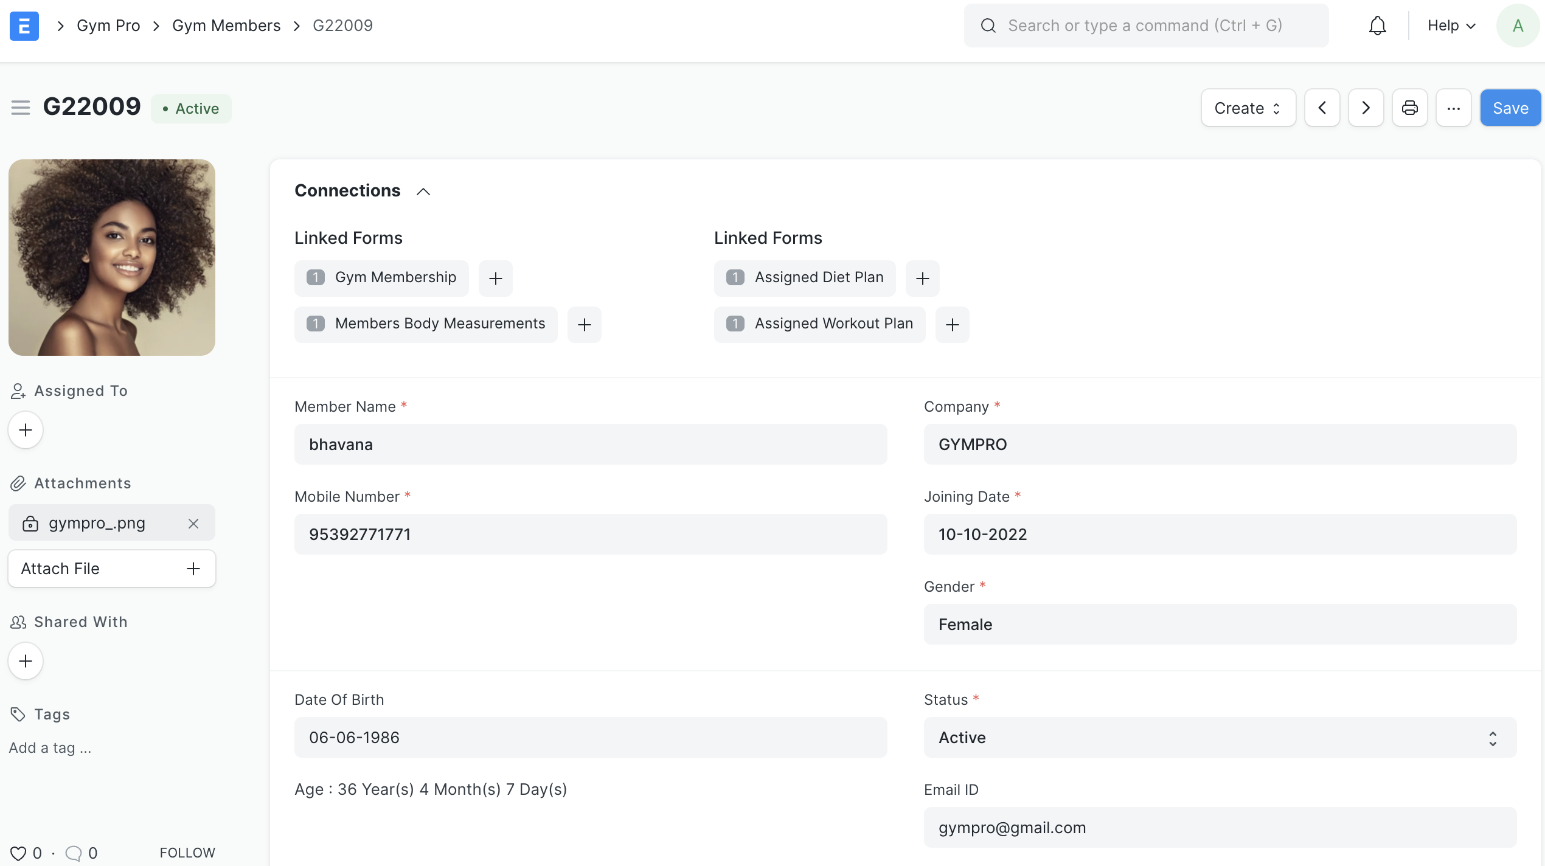
Task: Add new Gym Membership plus icon
Action: click(496, 279)
